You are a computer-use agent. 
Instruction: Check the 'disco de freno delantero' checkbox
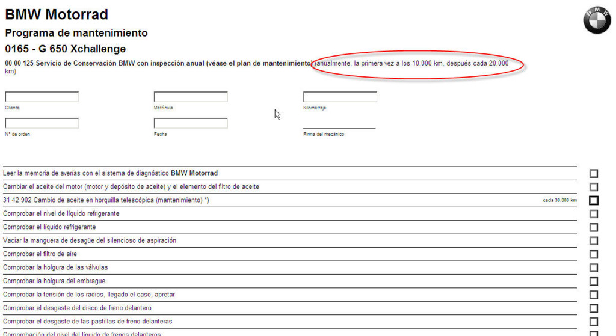(x=594, y=308)
